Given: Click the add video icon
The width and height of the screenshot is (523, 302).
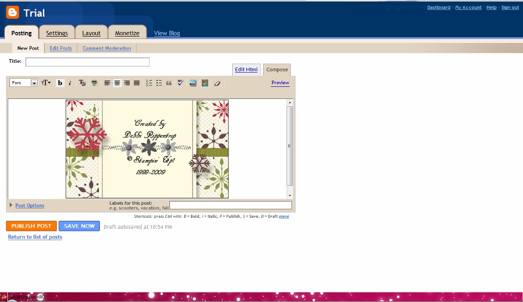Looking at the screenshot, I should (205, 83).
